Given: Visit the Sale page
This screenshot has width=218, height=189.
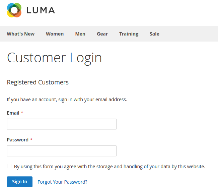Looking at the screenshot, I should [154, 34].
